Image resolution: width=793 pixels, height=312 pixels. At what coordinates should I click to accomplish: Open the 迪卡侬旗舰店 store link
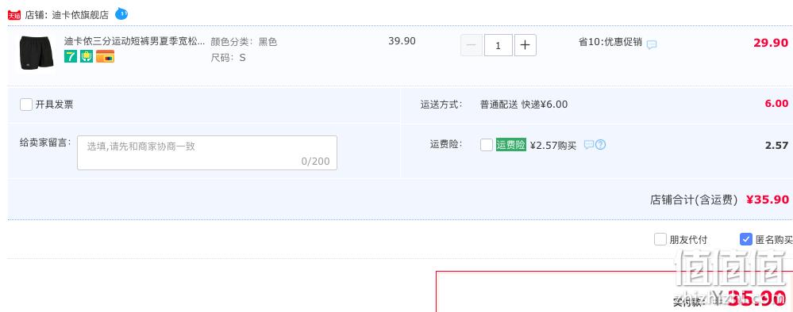80,14
